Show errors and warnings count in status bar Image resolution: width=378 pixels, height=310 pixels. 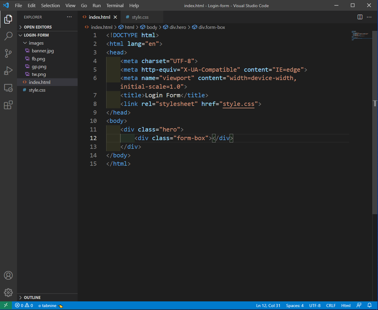pos(24,306)
